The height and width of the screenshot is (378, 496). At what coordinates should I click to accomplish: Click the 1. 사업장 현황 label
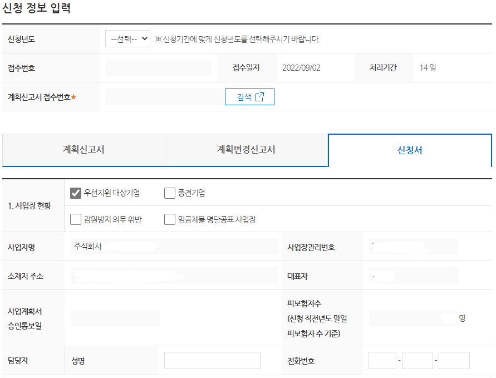pyautogui.click(x=30, y=206)
